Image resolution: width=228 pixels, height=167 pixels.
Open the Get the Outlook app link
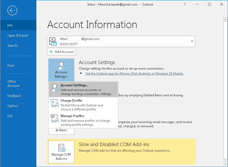click(135, 74)
